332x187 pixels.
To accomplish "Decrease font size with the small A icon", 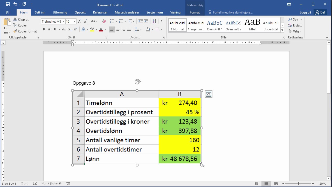I will (86, 22).
